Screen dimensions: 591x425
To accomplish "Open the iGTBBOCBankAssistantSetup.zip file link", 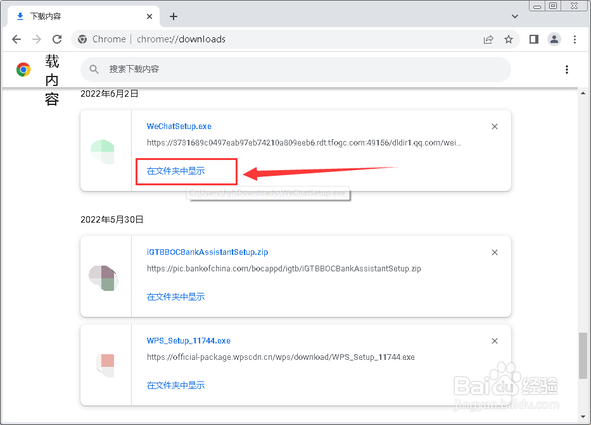I will tap(207, 252).
